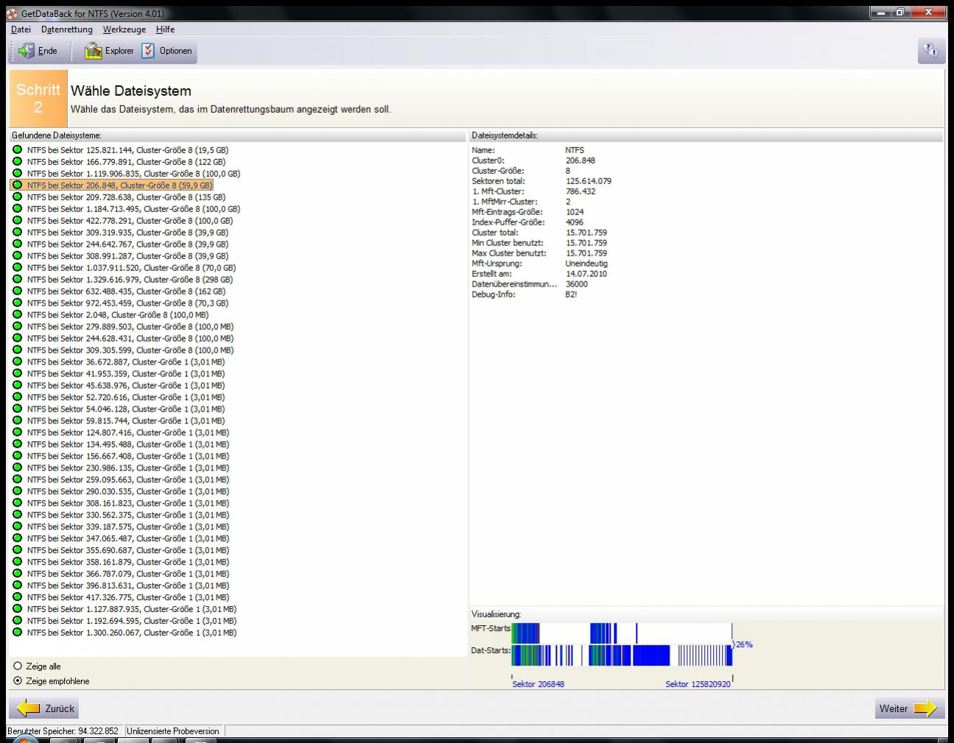This screenshot has height=743, width=954.
Task: Click the Dat-Starts visualization bar
Action: pos(622,655)
